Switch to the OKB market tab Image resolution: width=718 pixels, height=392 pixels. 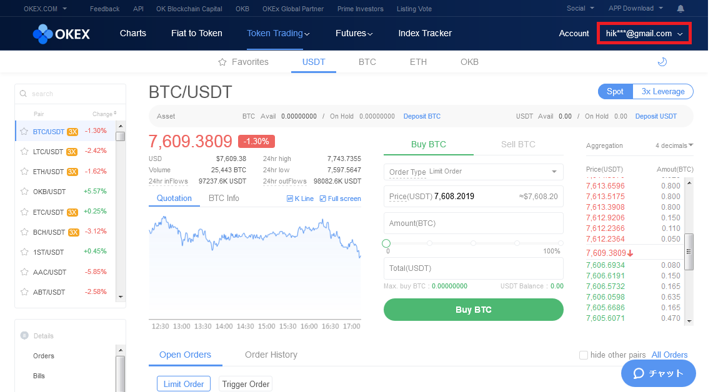469,62
